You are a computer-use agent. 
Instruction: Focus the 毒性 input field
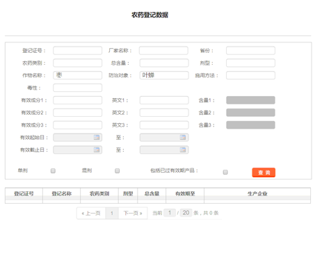[x=78, y=88]
